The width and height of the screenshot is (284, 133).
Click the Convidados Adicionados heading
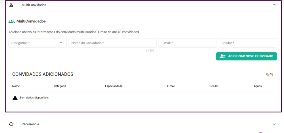(43, 74)
